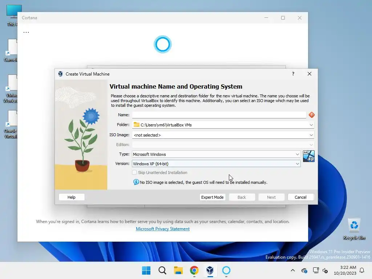Viewport: 372px width, 279px height.
Task: Click the Windows XP 64-bit OS icon
Action: [x=309, y=156]
